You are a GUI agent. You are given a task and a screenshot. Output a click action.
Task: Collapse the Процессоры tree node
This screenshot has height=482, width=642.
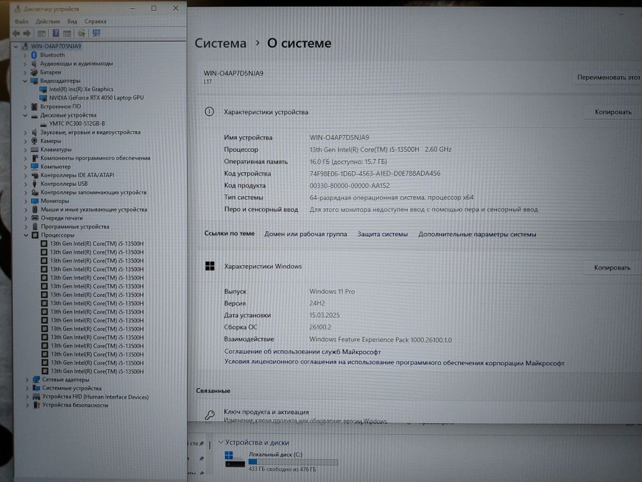[x=26, y=235]
